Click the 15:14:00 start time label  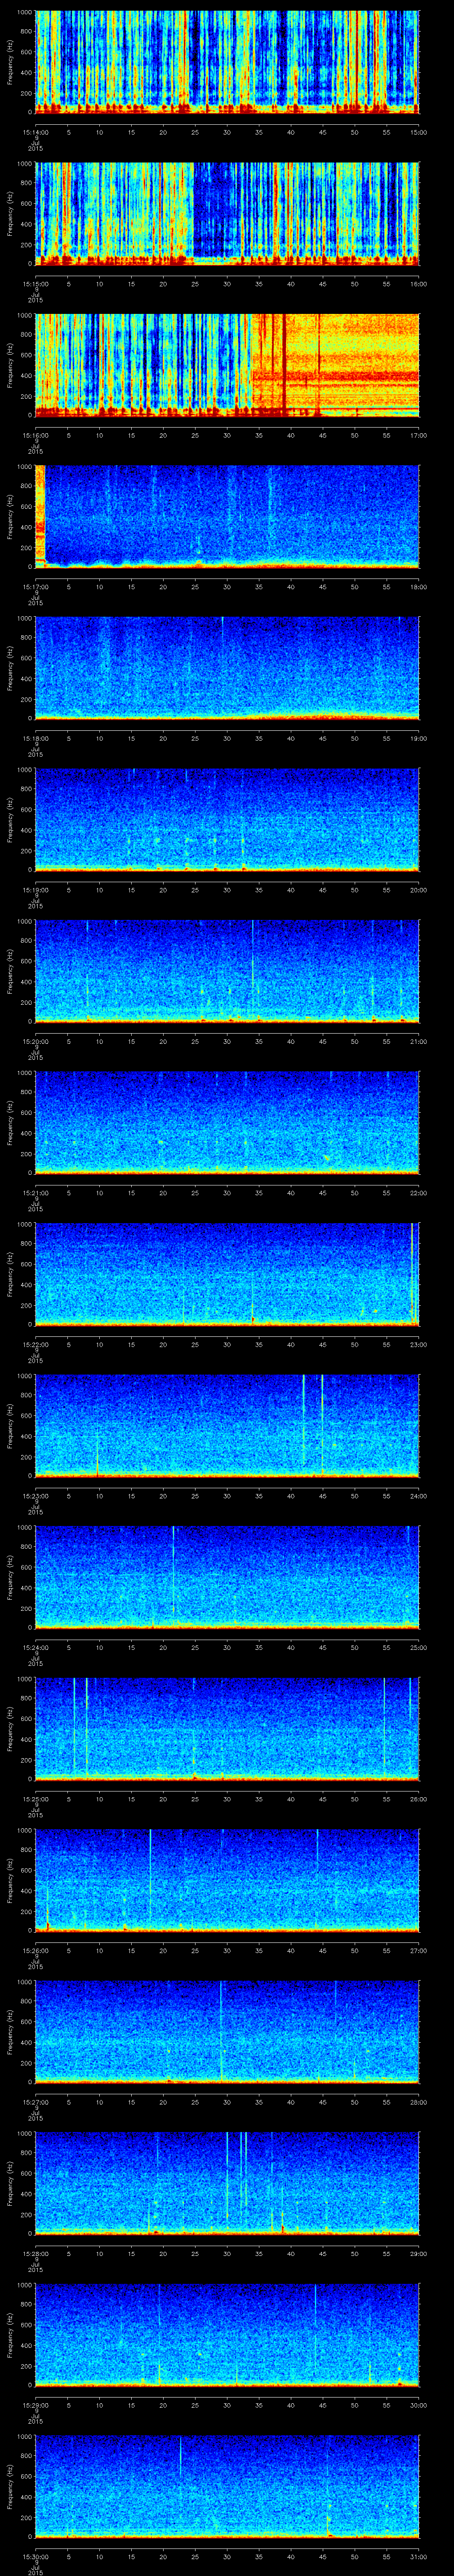click(x=35, y=131)
